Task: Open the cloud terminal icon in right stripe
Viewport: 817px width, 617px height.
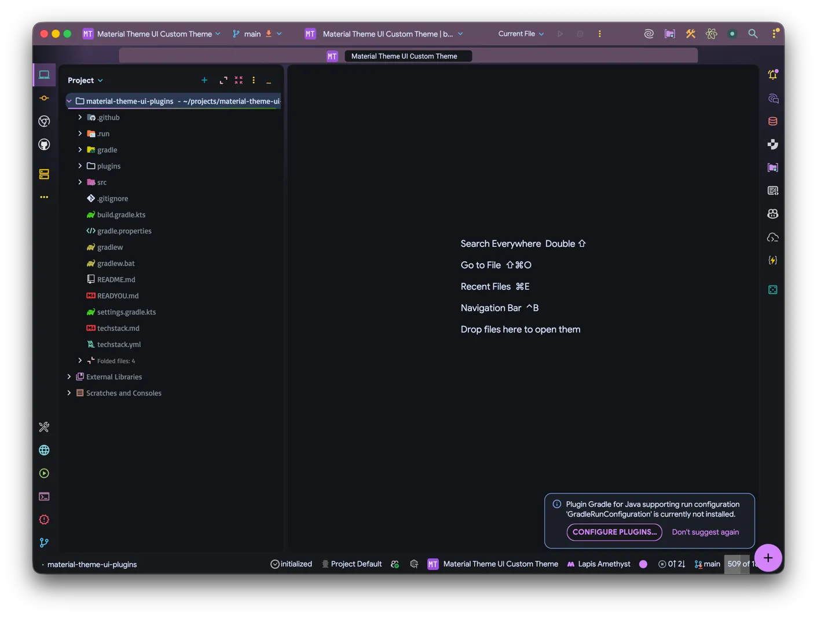Action: coord(772,237)
